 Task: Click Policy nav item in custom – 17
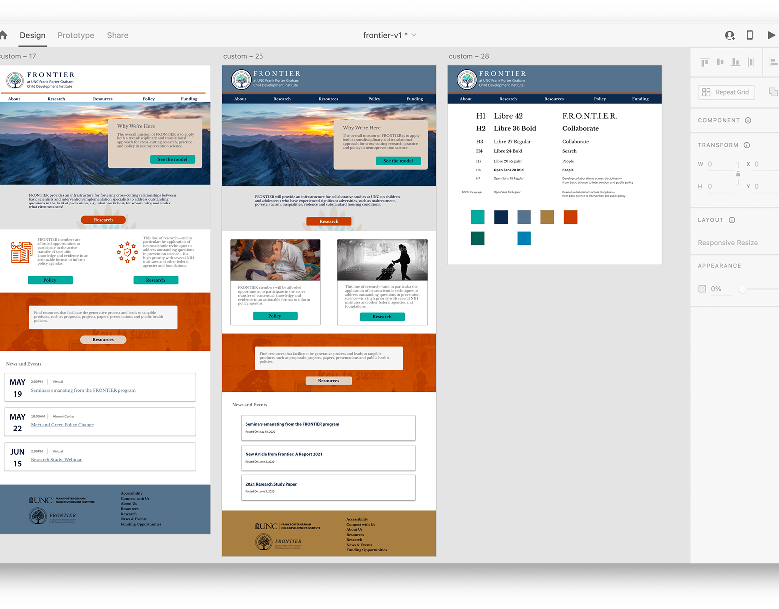click(x=149, y=99)
